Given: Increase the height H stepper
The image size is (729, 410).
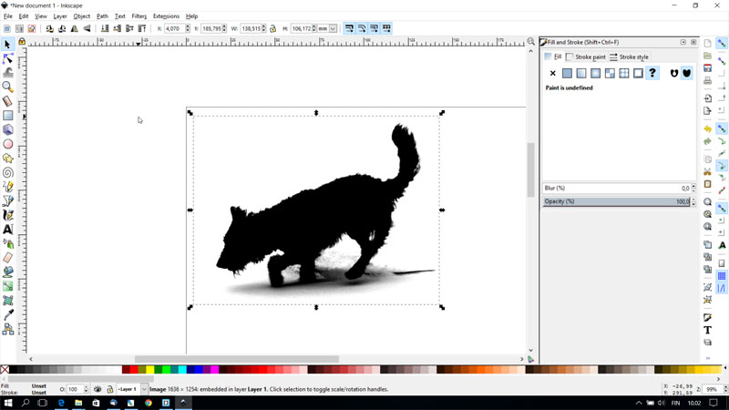Looking at the screenshot, I should 313,26.
